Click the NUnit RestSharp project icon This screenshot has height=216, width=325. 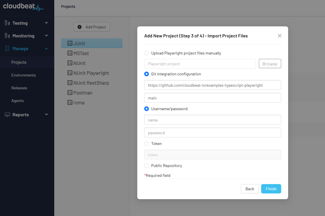(x=70, y=83)
